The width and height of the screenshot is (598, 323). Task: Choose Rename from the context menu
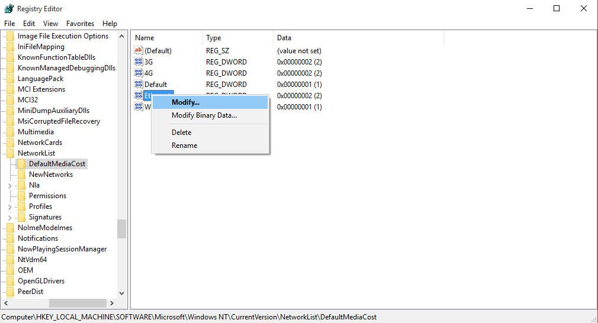click(184, 146)
